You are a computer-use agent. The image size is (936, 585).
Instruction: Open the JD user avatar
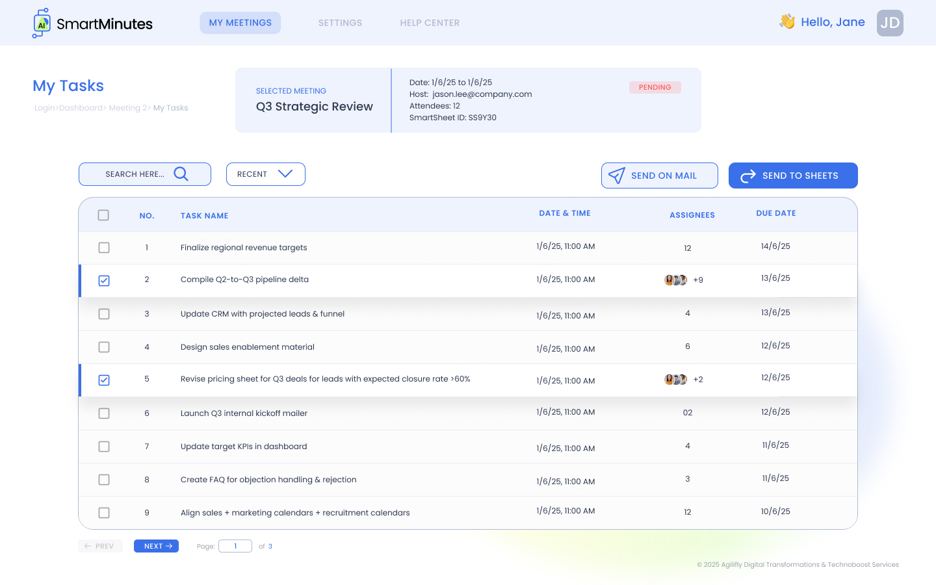890,23
